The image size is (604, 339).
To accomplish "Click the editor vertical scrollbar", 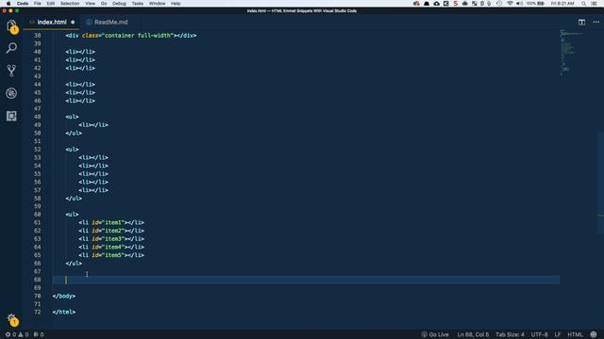I will click(x=601, y=183).
